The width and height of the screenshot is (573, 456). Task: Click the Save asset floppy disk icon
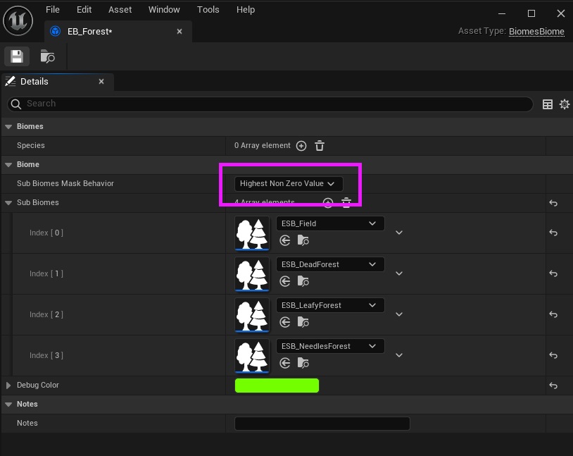coord(17,56)
